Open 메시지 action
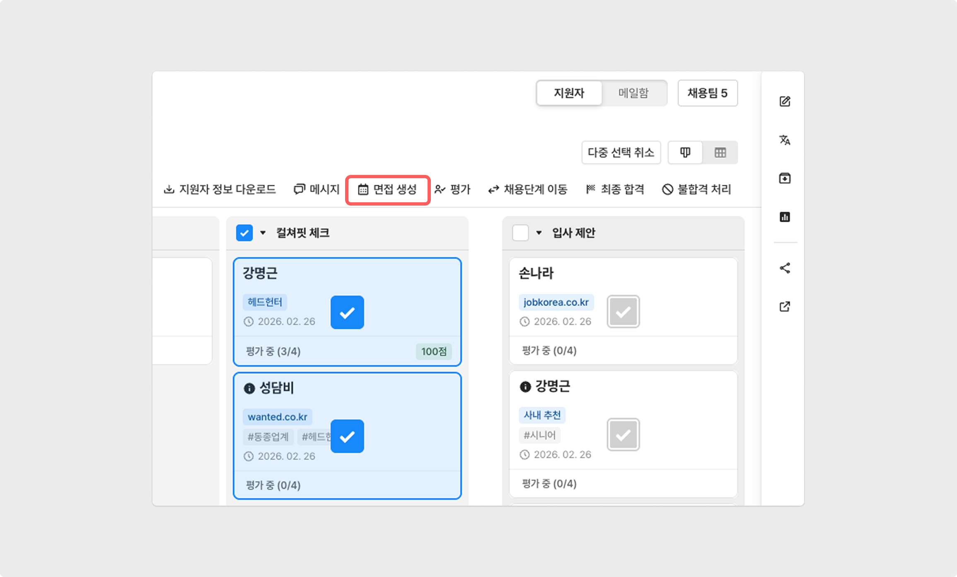The width and height of the screenshot is (957, 577). (x=317, y=189)
